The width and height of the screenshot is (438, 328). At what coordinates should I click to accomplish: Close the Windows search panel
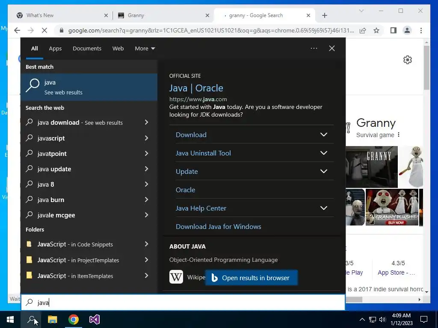click(x=332, y=48)
